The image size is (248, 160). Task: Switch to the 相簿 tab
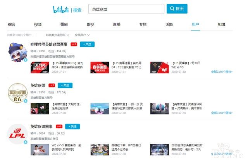(x=222, y=24)
